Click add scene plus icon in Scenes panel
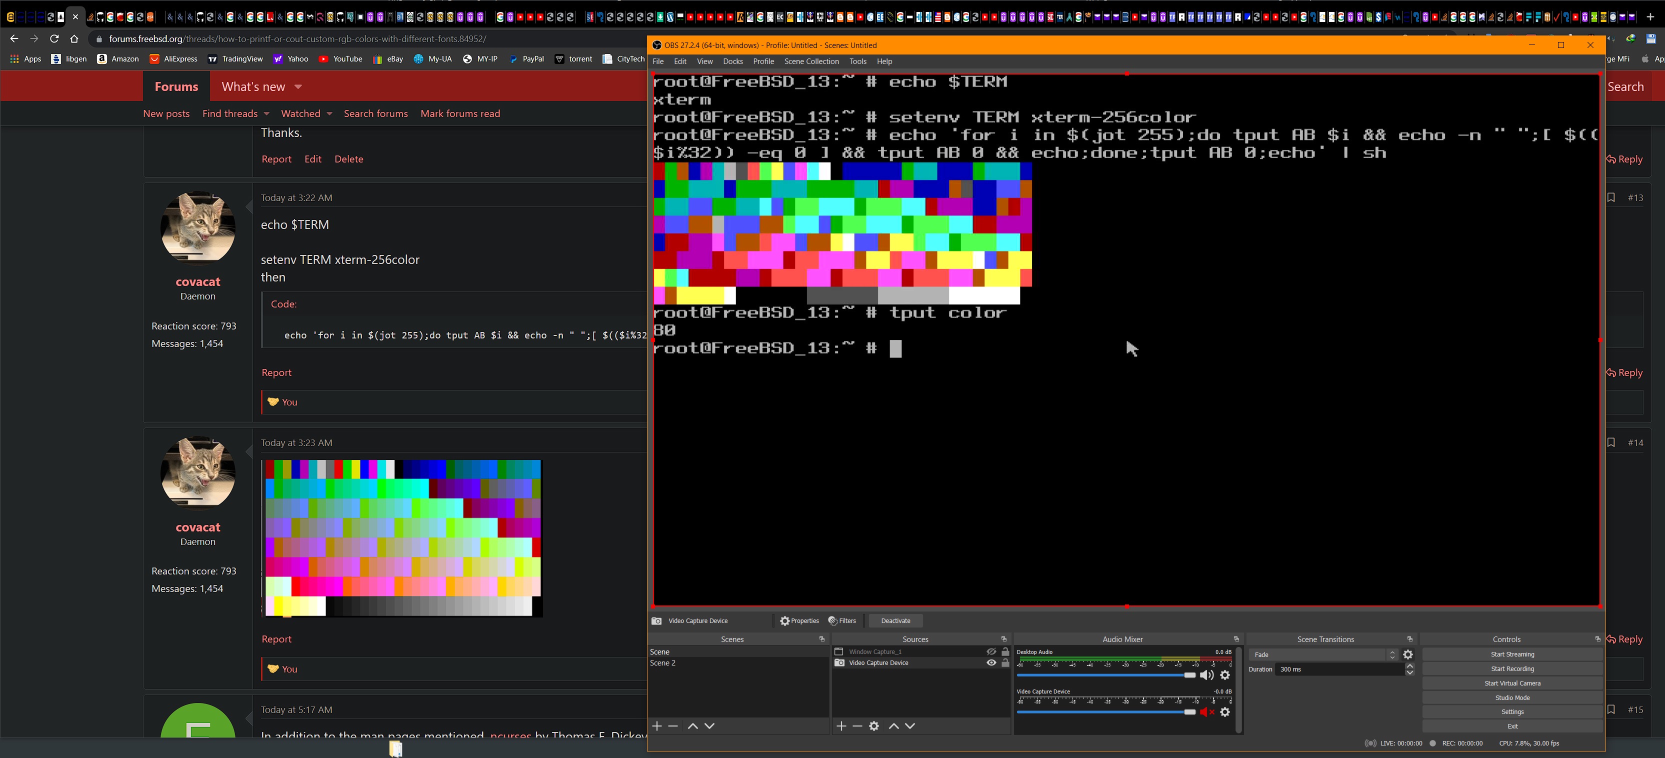 pyautogui.click(x=657, y=726)
